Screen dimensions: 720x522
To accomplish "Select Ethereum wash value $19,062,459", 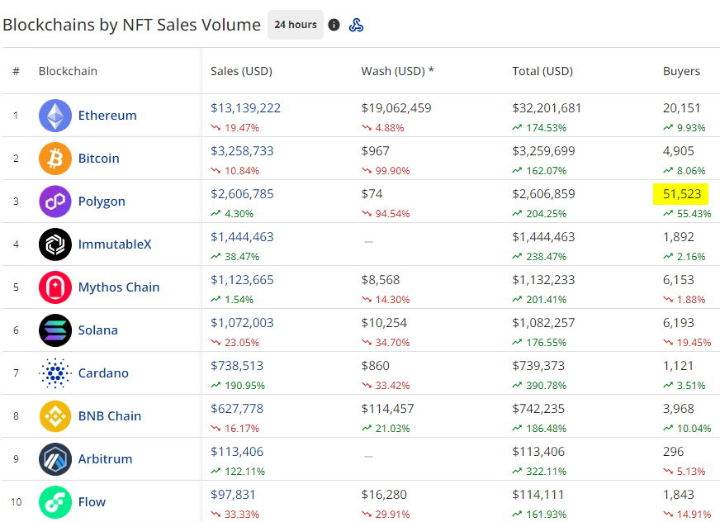I will tap(396, 108).
